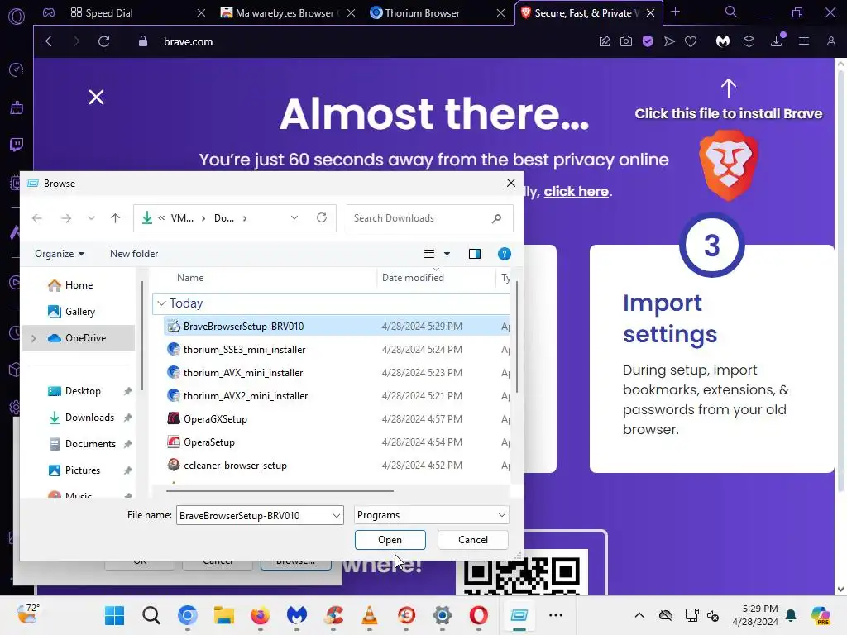The image size is (847, 635).
Task: Expand the address bar previous locations dropdown
Action: (294, 217)
